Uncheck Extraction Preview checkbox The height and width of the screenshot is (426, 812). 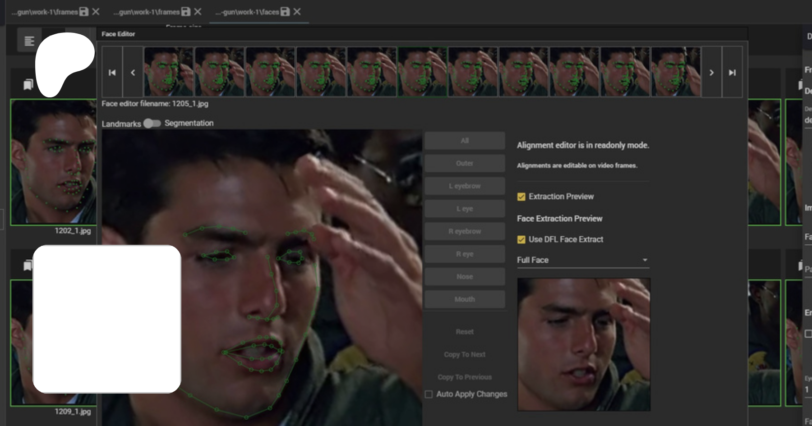point(521,197)
